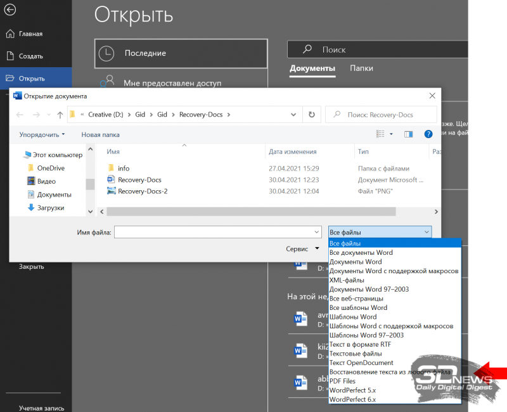
Task: Click Новая папка button
Action: (x=100, y=134)
